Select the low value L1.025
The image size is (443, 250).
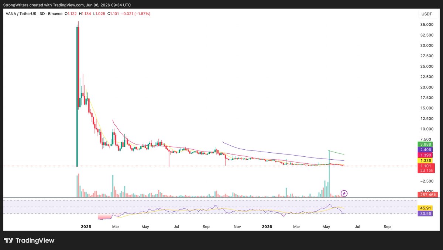tap(99, 14)
